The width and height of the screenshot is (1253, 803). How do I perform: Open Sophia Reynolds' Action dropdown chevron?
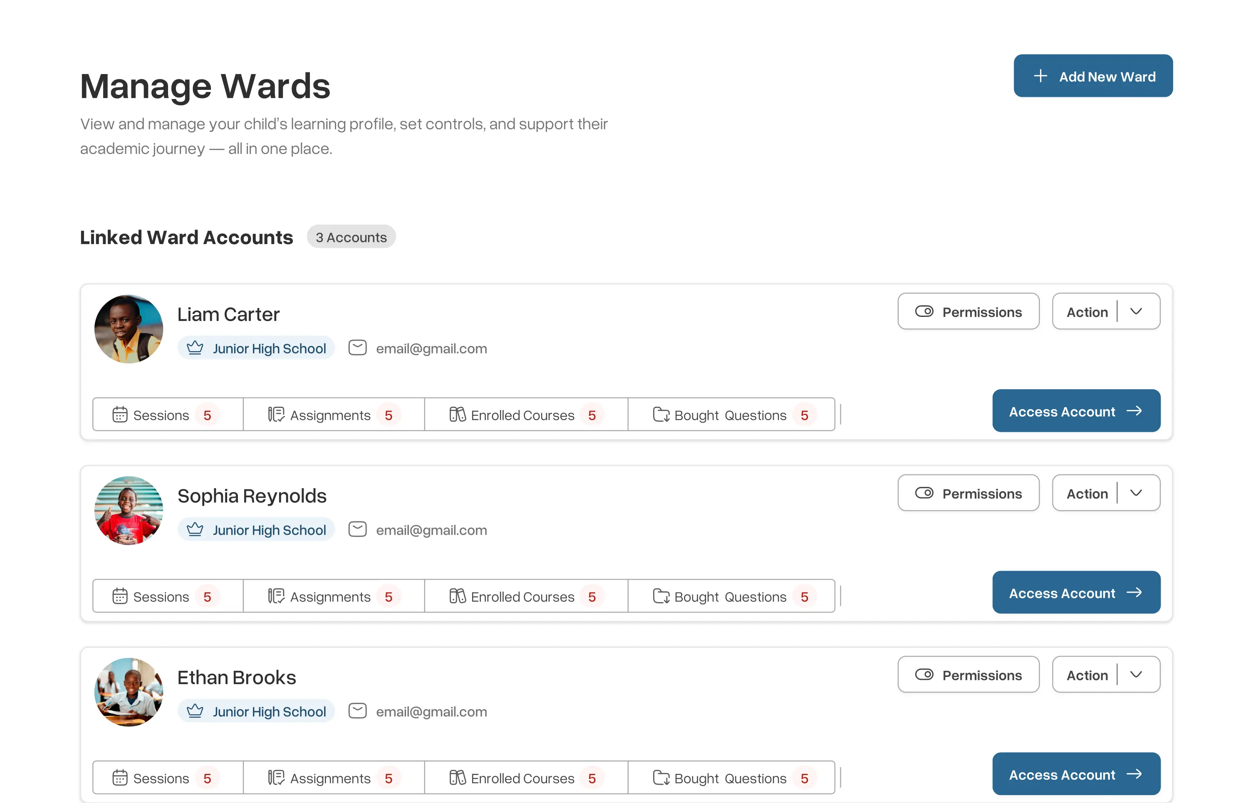tap(1136, 493)
